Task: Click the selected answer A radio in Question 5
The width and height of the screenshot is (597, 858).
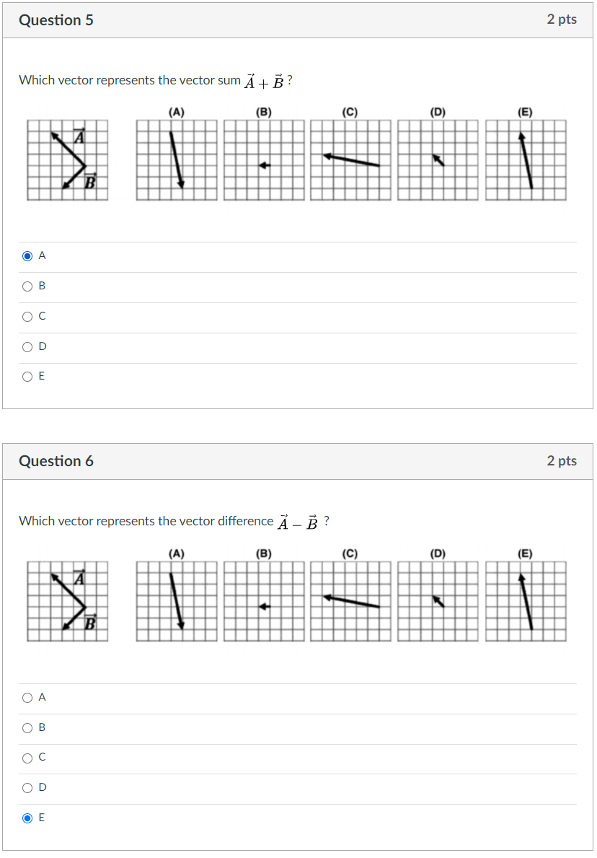Action: pos(27,255)
